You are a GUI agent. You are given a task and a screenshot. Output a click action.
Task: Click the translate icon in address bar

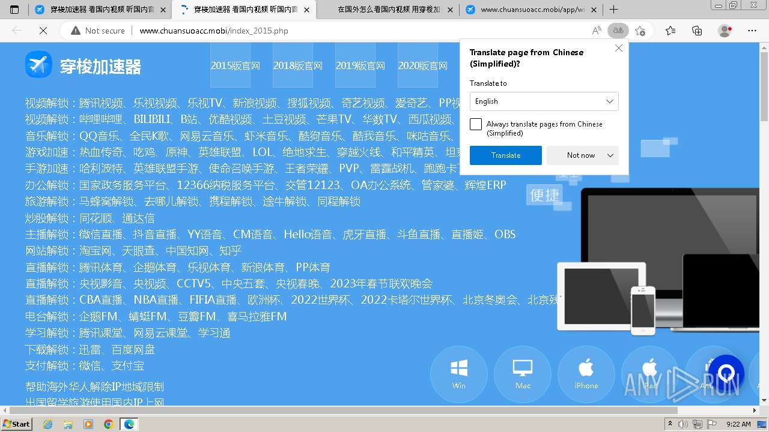(618, 31)
